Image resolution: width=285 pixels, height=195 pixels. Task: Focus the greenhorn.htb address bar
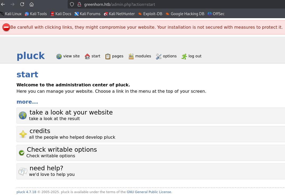coord(160,4)
